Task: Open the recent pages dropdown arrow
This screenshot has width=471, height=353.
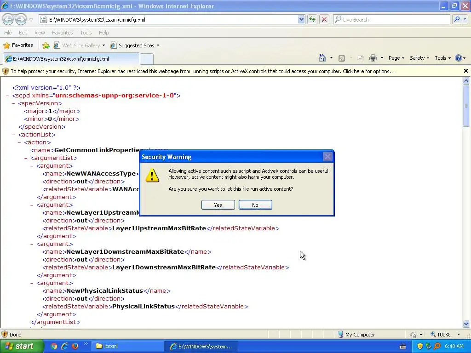Action: tap(31, 20)
